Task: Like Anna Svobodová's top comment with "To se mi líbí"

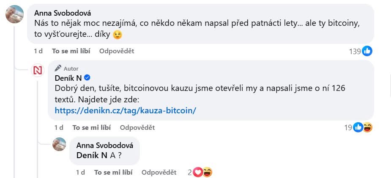Action: tap(71, 51)
